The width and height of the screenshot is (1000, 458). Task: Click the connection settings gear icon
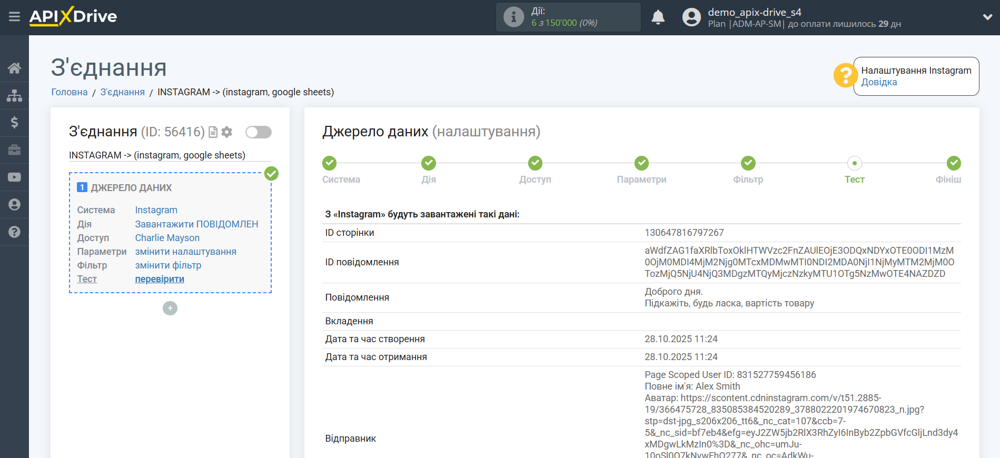pos(227,132)
